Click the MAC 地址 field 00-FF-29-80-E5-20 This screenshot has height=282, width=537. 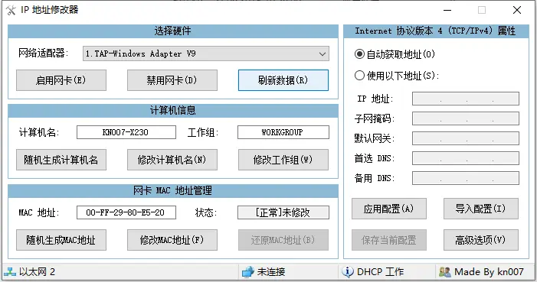(x=126, y=212)
